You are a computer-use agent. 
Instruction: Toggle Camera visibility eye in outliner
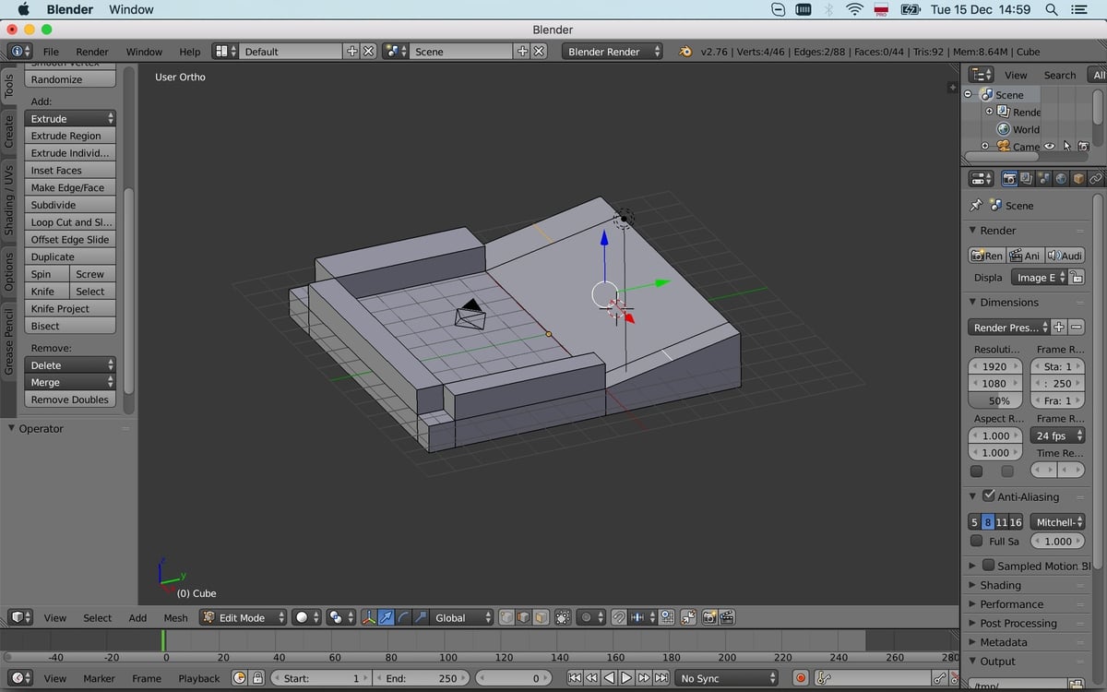coord(1050,146)
